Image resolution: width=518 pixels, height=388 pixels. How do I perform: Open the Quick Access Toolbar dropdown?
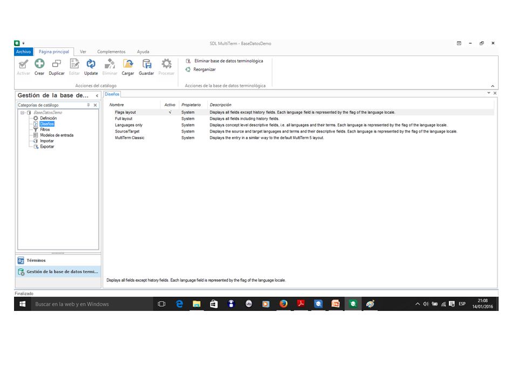point(23,43)
